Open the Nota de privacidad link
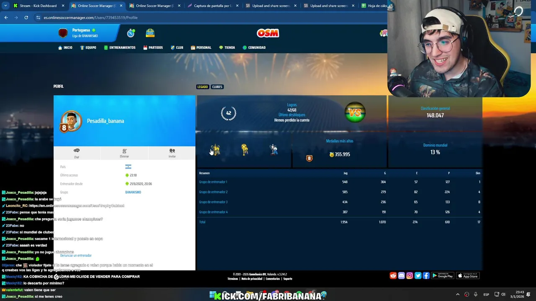Image resolution: width=536 pixels, height=301 pixels. 252,279
